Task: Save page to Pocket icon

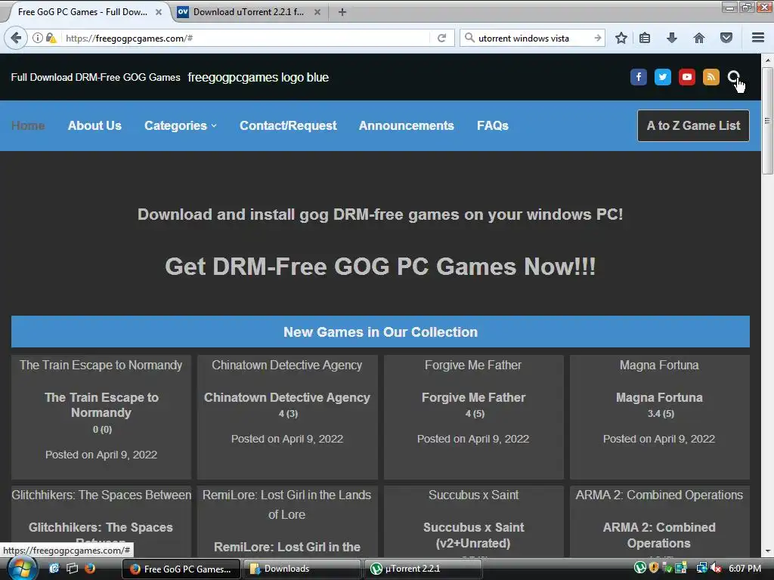Action: pyautogui.click(x=726, y=38)
